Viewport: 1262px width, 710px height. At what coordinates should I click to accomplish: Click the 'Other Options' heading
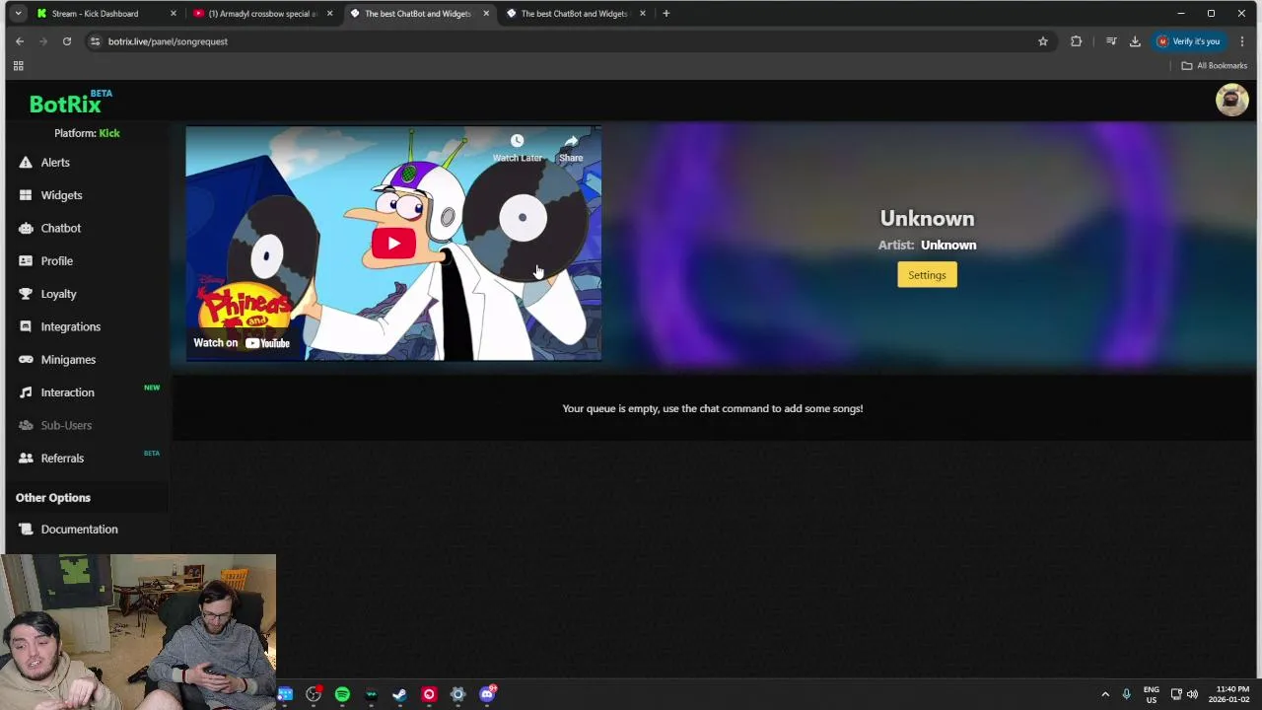(x=53, y=498)
